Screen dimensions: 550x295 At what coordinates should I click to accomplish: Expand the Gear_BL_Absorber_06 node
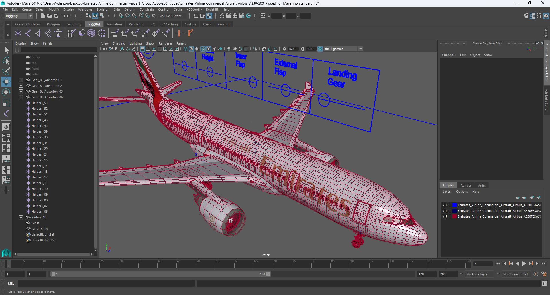[x=21, y=97]
